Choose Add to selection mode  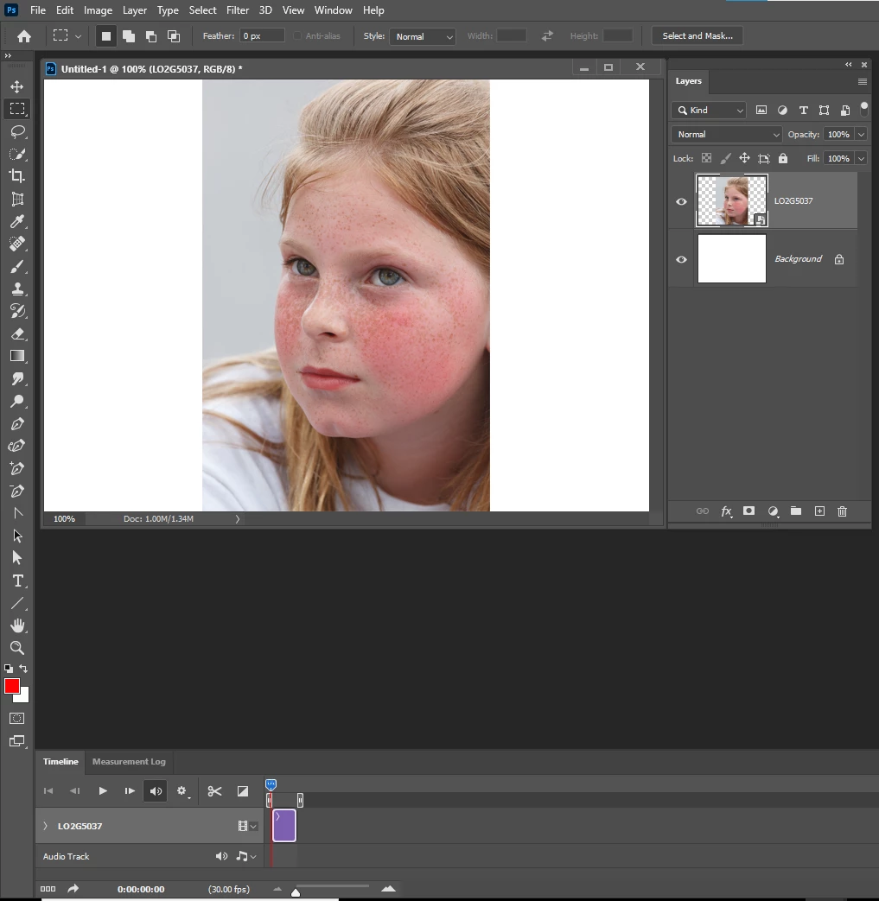(129, 36)
